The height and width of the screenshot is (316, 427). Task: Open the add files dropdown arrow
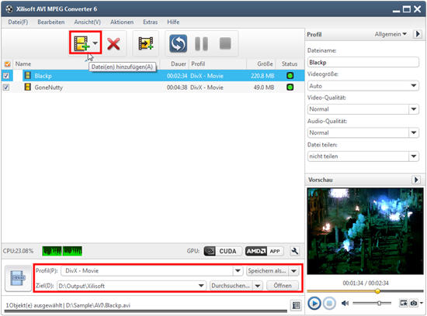[95, 43]
